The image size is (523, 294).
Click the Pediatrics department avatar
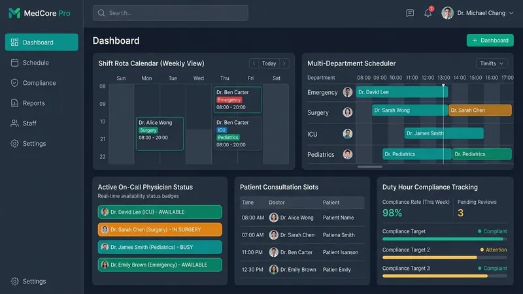pos(348,154)
